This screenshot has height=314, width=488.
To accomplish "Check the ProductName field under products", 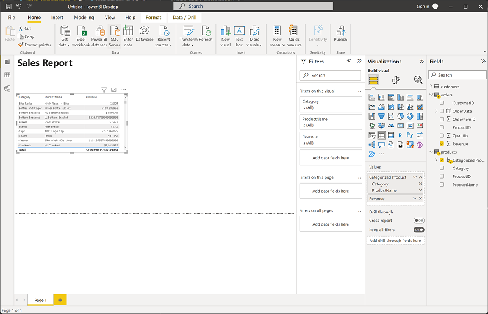I will (442, 184).
